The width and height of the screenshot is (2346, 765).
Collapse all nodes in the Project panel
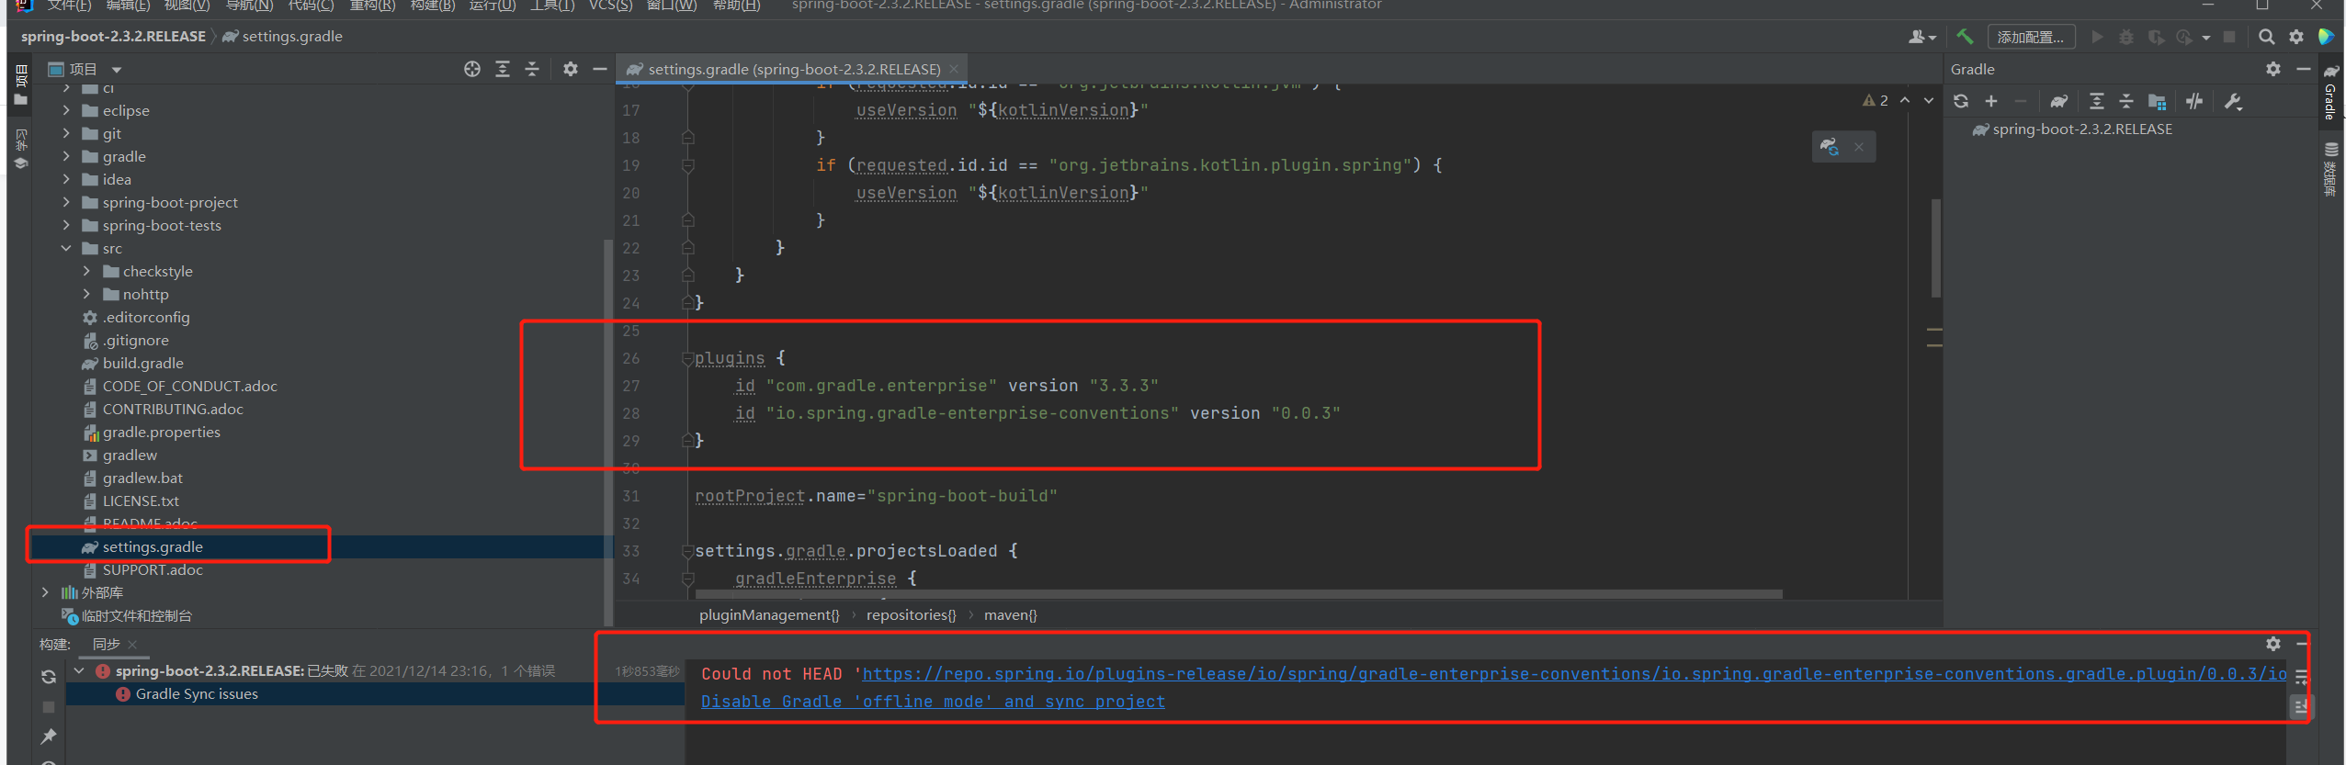532,69
